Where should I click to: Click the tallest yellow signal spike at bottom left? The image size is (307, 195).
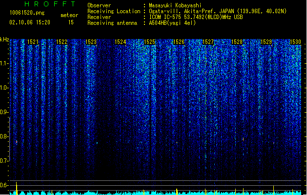[x=17, y=188]
